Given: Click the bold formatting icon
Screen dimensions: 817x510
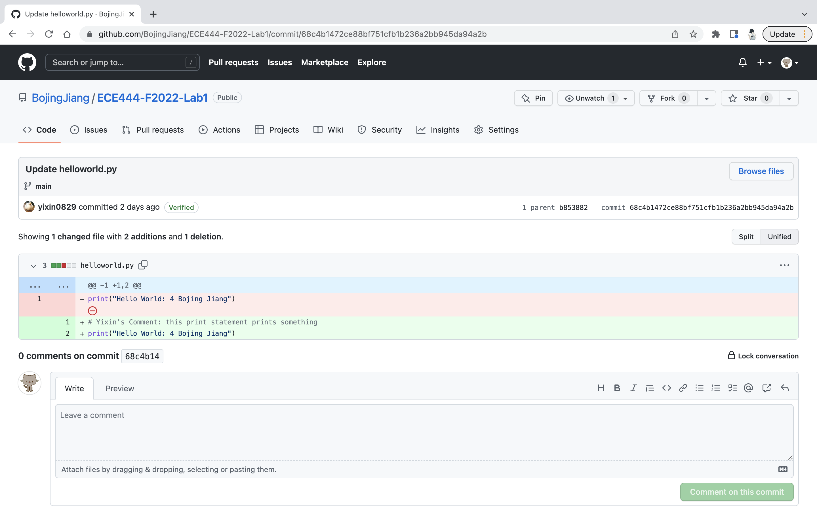Looking at the screenshot, I should 617,388.
